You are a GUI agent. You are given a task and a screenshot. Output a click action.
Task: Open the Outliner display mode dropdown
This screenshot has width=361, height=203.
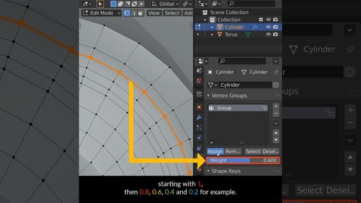[x=217, y=4]
